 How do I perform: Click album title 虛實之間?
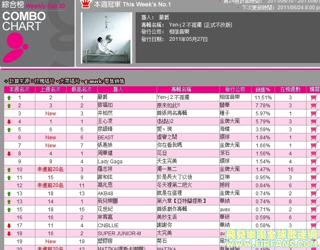[x=167, y=137]
